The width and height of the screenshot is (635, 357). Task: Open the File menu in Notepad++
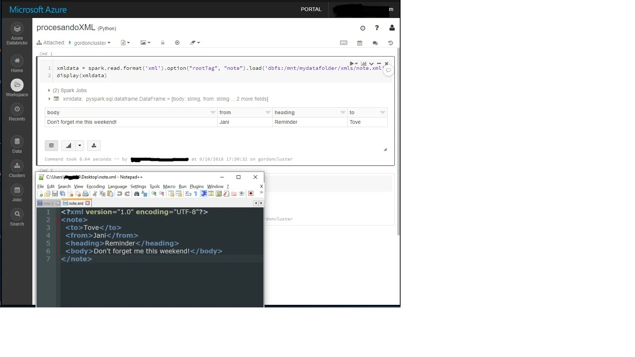[40, 187]
